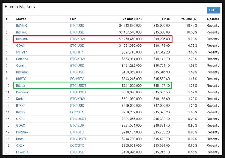
Task: Sort by the Source column header
Action: 21,19
